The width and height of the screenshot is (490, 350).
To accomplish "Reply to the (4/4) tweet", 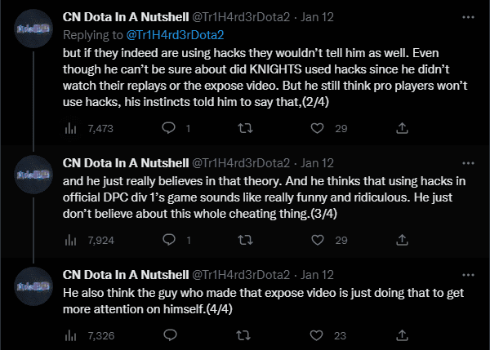I will 170,335.
